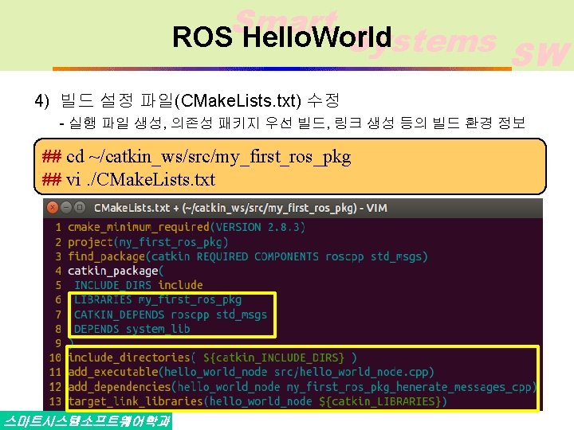The height and width of the screenshot is (430, 574).
Task: Click the add_executable line 11
Action: (251, 372)
